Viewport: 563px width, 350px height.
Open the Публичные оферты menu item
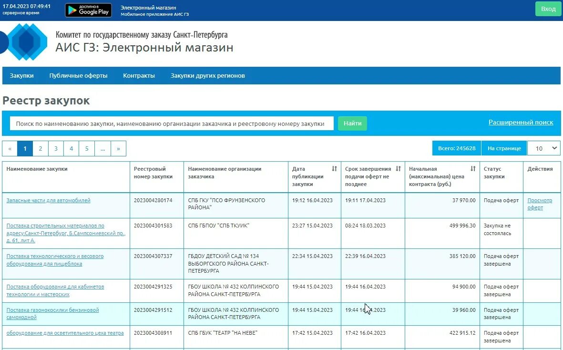(78, 76)
